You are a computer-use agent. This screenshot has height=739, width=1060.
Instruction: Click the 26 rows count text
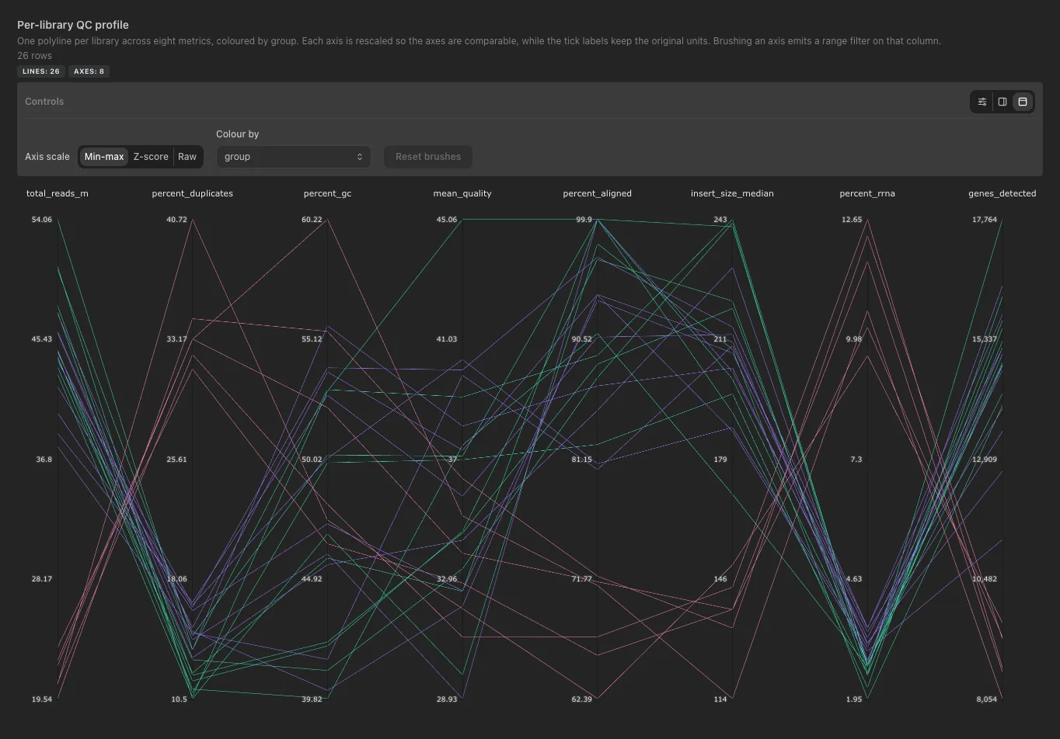(35, 56)
